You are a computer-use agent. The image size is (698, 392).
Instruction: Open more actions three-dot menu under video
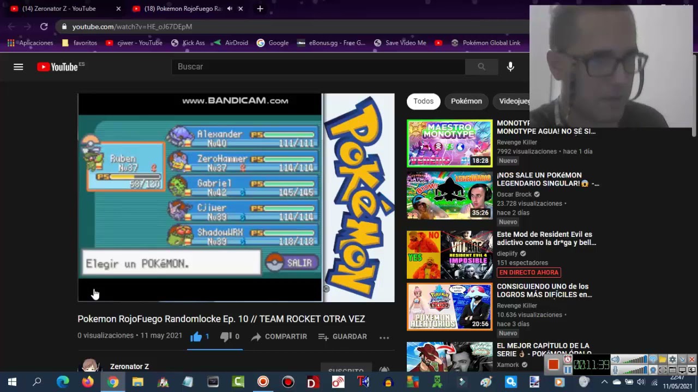pyautogui.click(x=384, y=337)
